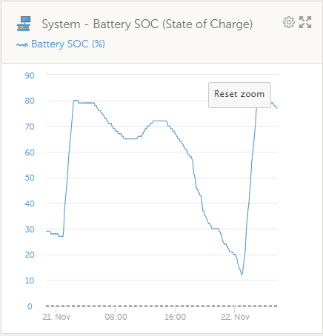Click the 08:00 time axis label

pos(116,317)
